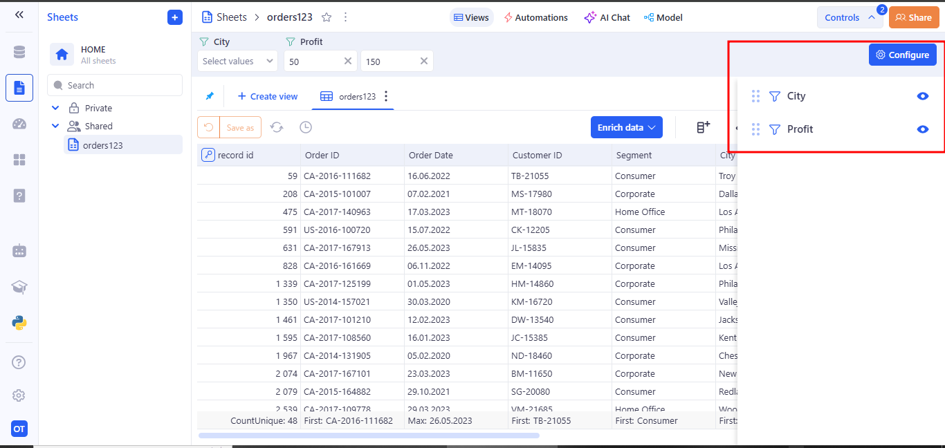Go to HOME via house icon
This screenshot has height=448, width=945.
pos(62,55)
